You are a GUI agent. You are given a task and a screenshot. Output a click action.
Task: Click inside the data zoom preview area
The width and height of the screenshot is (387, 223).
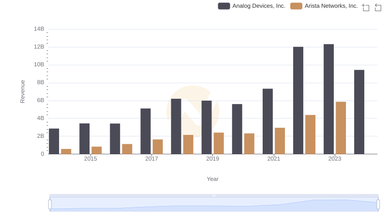(214, 205)
